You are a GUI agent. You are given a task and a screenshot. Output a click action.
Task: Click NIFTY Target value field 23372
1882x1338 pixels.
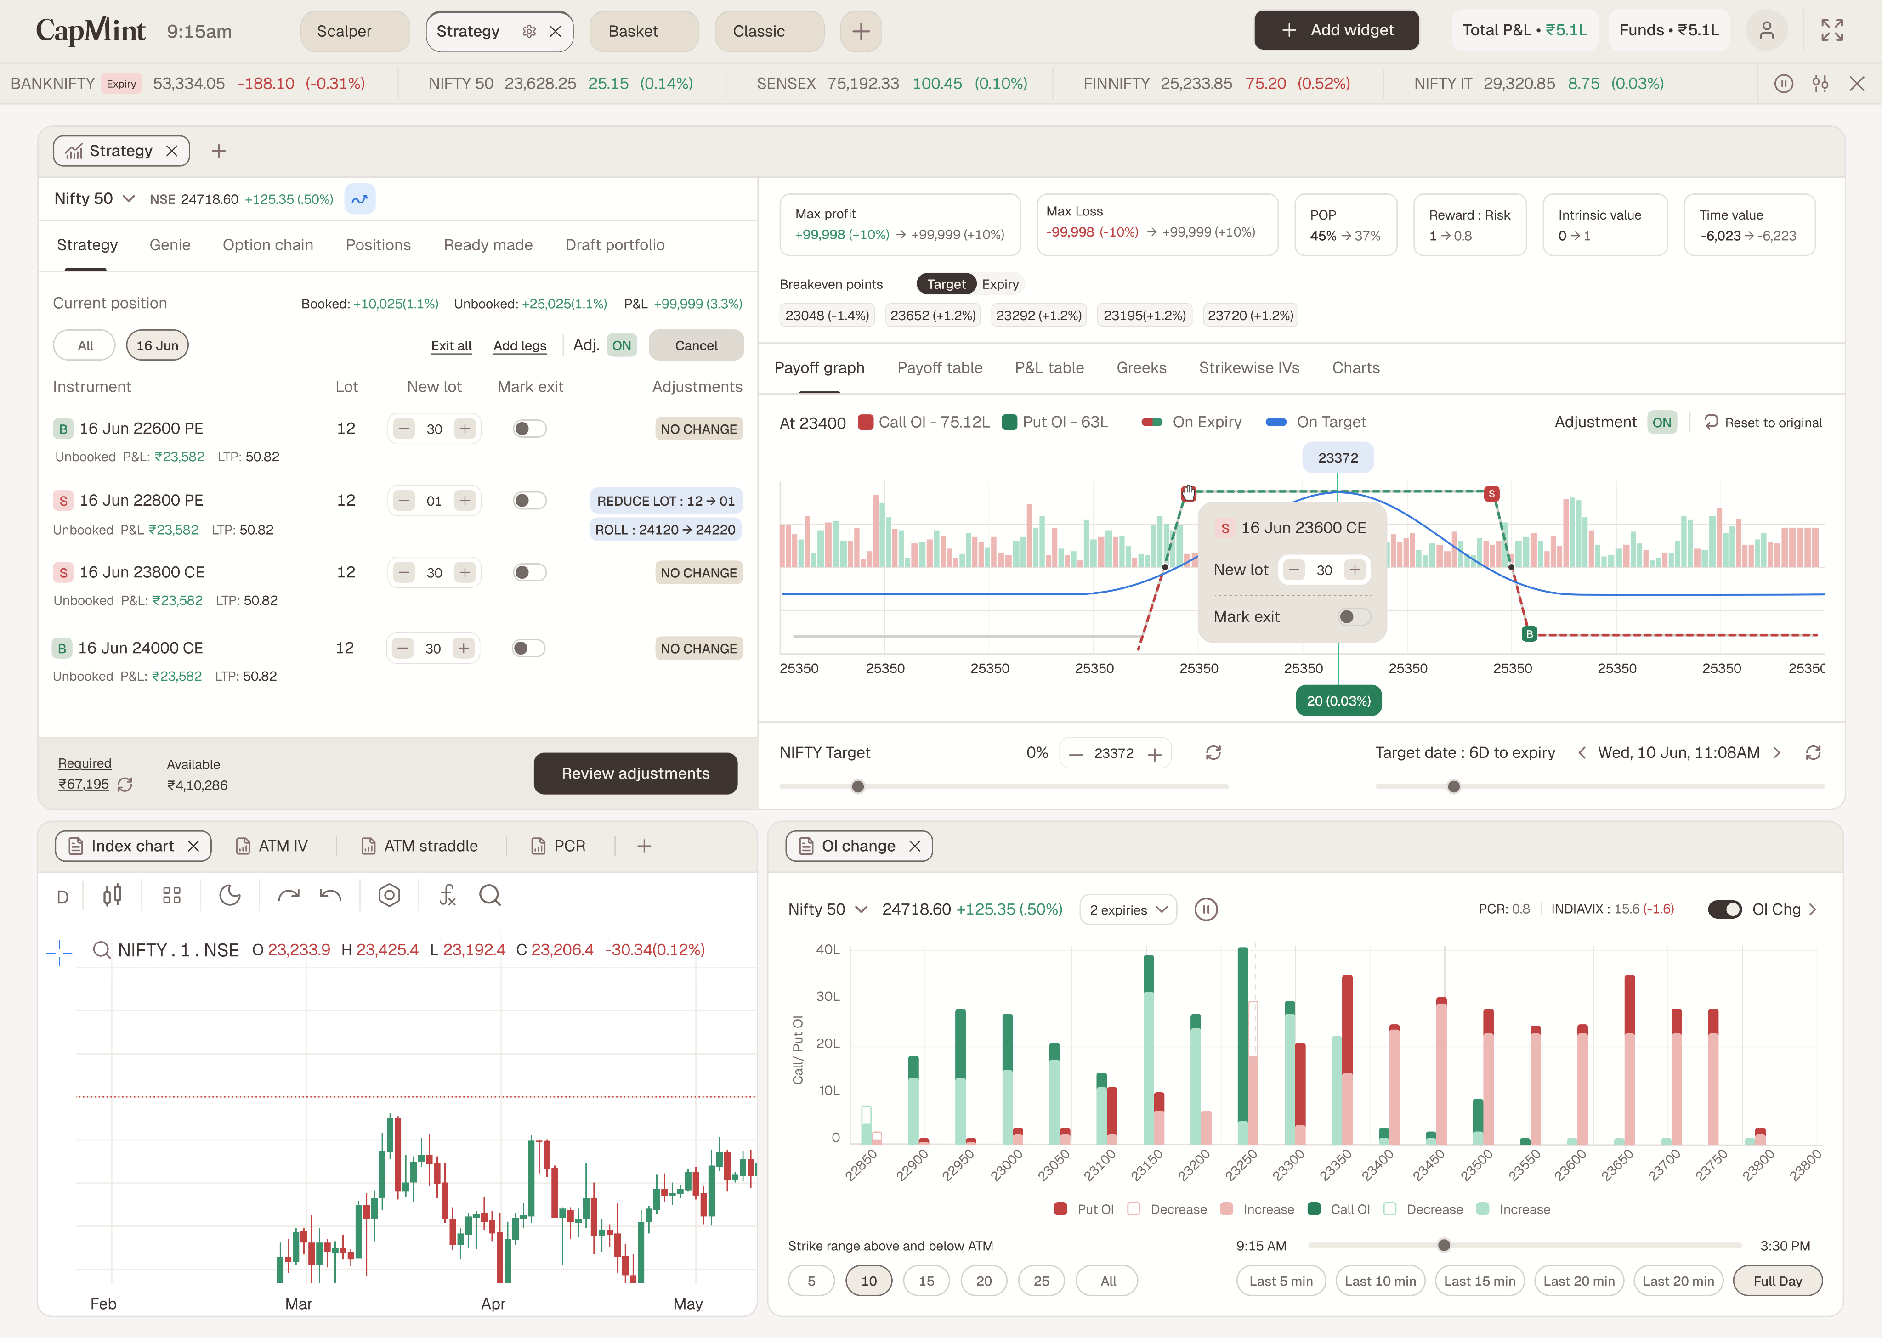click(x=1114, y=753)
